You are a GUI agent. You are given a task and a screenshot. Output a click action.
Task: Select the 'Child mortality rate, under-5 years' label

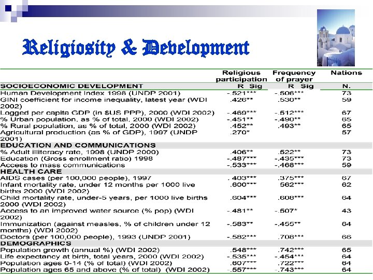(x=104, y=201)
